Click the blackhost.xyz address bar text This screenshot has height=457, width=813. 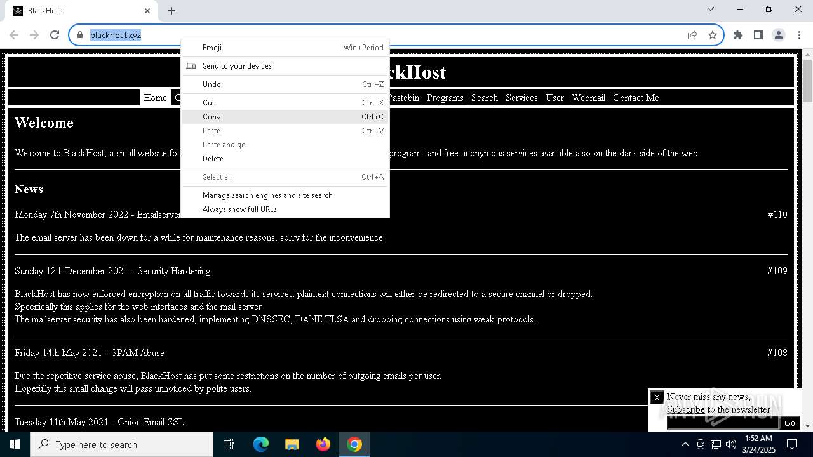(x=116, y=35)
